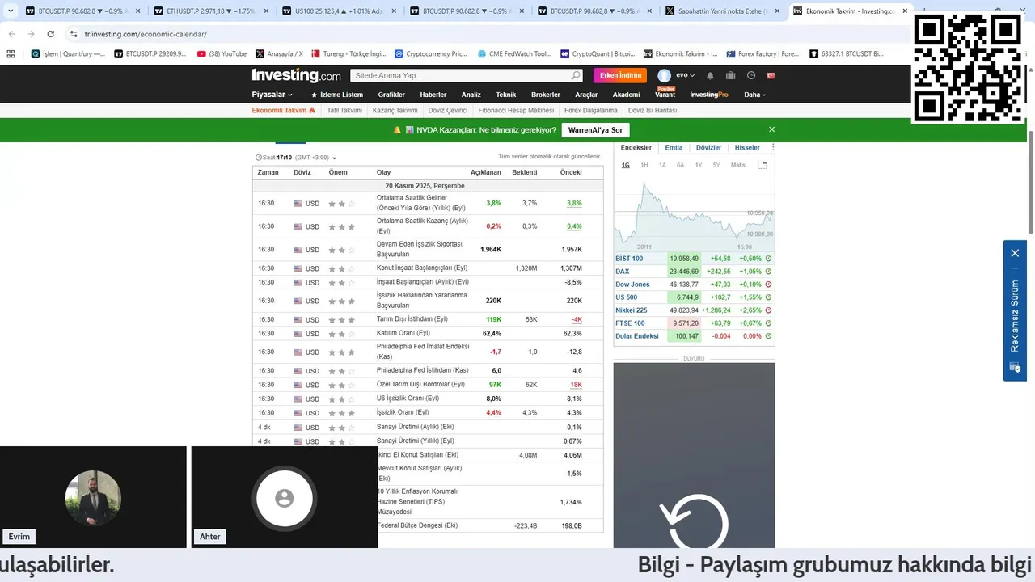Viewport: 1035px width, 582px height.
Task: Open the Grafikler menu
Action: click(391, 95)
